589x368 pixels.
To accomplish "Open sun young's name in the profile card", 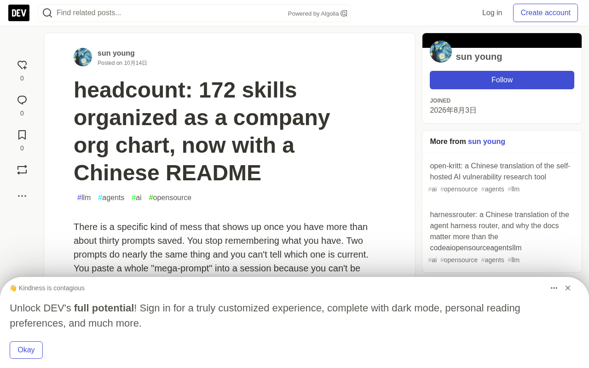I will point(479,57).
